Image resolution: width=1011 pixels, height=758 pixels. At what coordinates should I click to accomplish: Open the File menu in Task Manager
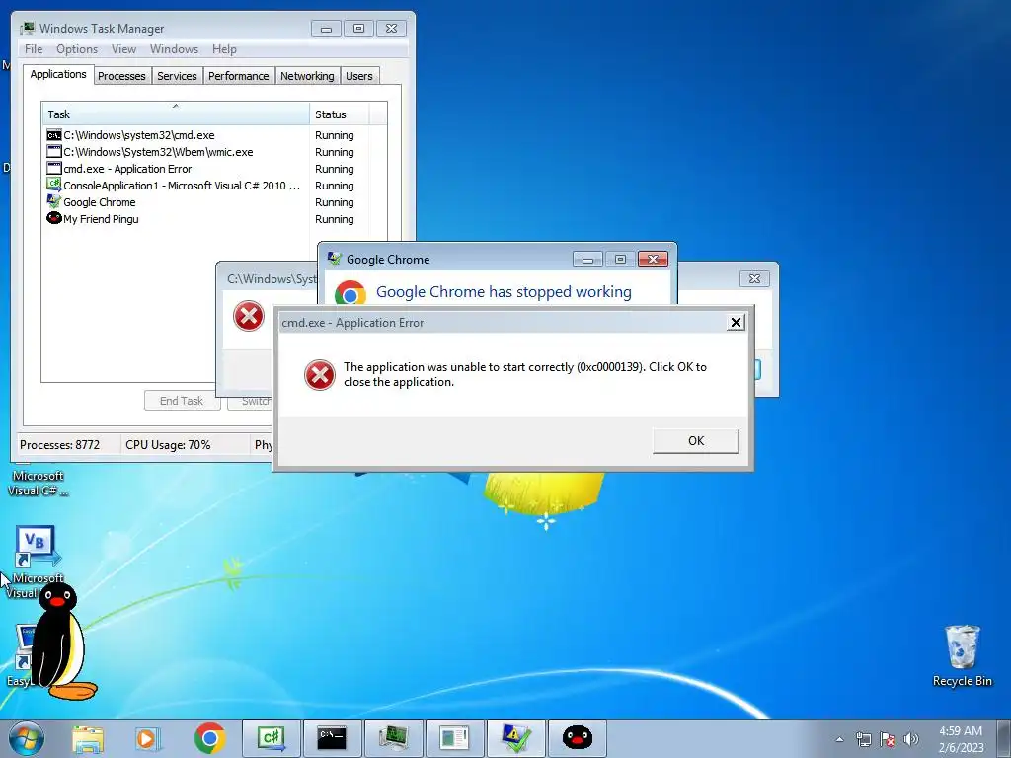point(34,49)
